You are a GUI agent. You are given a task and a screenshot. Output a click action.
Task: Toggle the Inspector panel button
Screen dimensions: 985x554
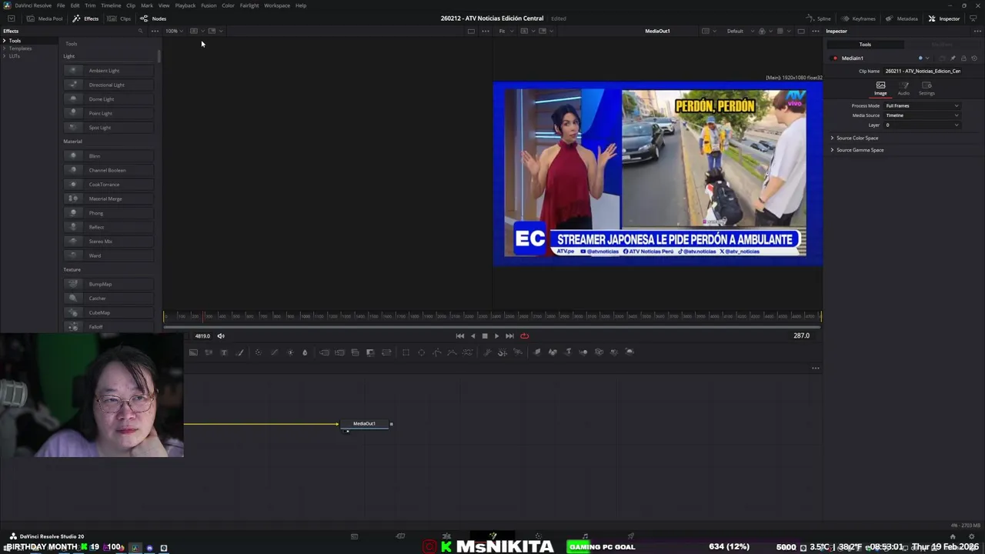pyautogui.click(x=944, y=18)
